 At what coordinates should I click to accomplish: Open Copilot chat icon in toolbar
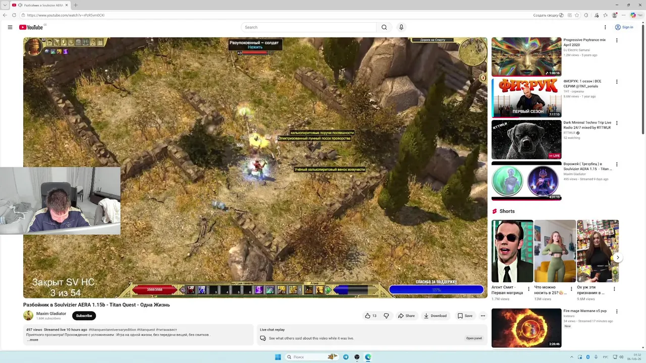[x=633, y=15]
